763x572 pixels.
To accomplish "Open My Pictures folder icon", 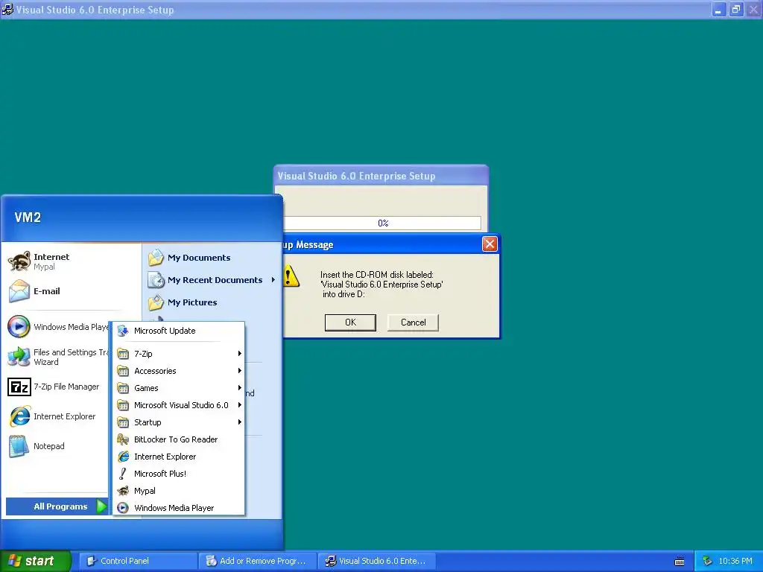I will pyautogui.click(x=156, y=302).
